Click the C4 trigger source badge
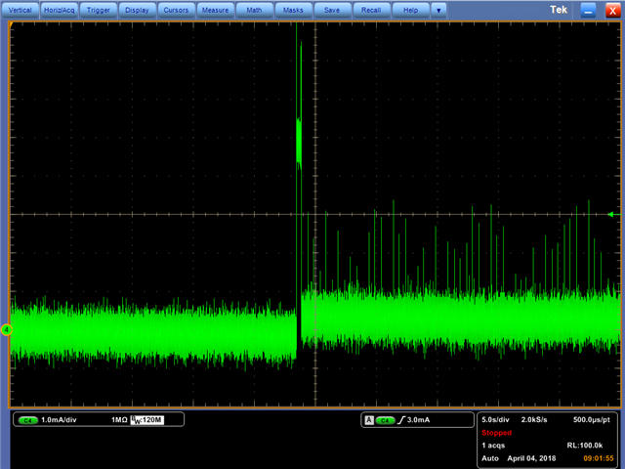Image resolution: width=625 pixels, height=469 pixels. 385,420
